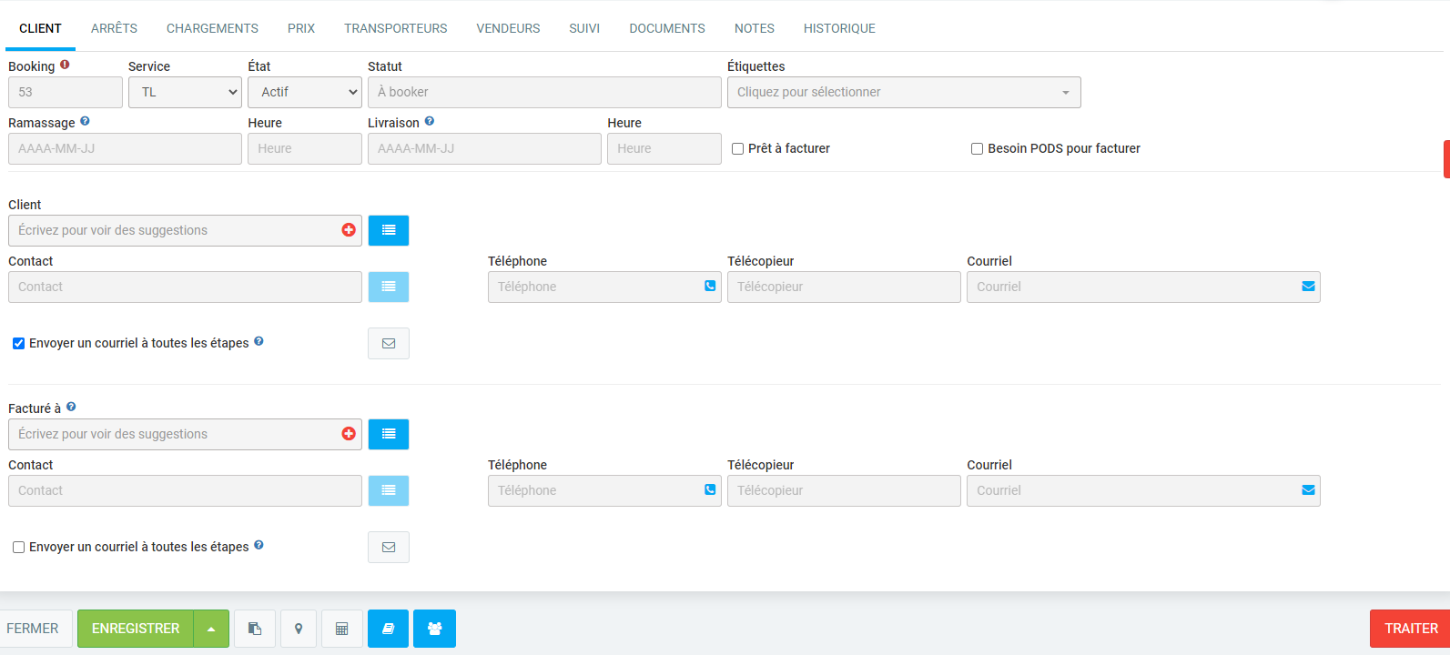Click the Ramassage date input field

pos(125,148)
